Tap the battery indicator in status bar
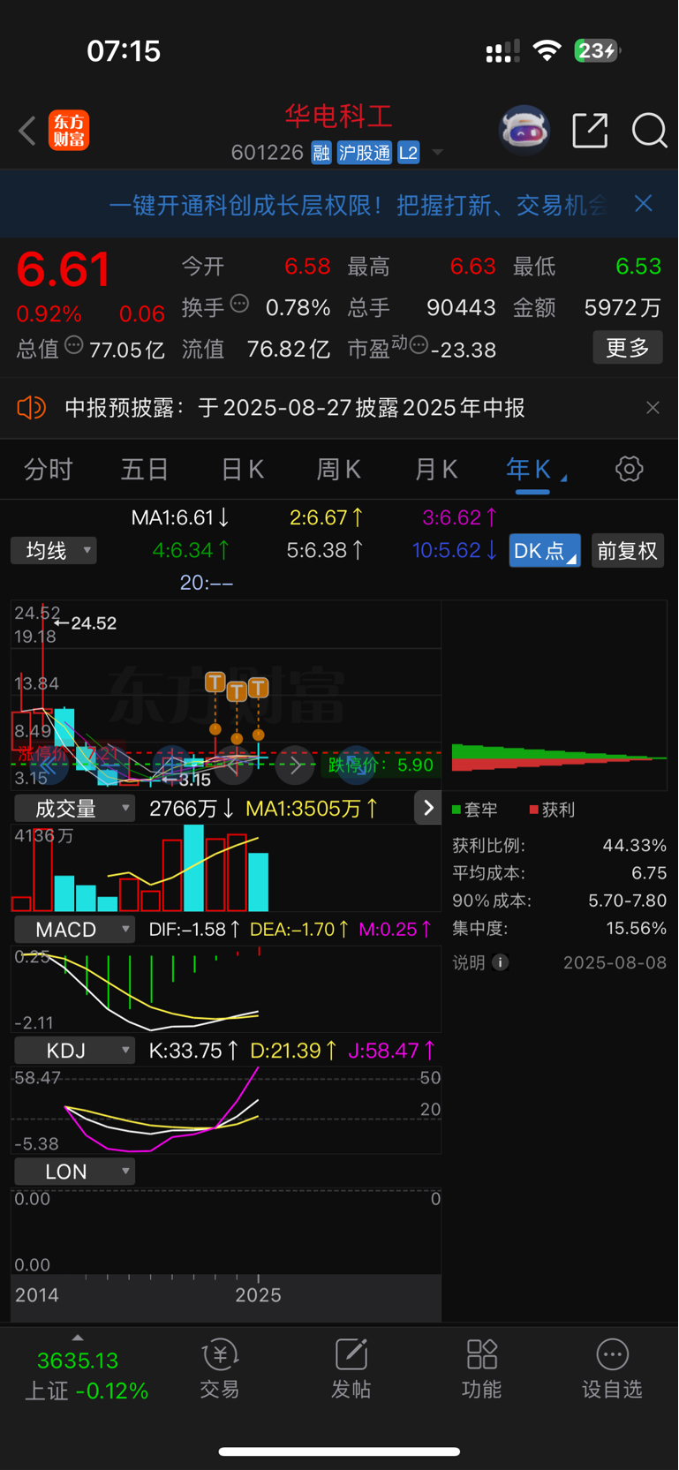This screenshot has height=1470, width=679. 597,50
